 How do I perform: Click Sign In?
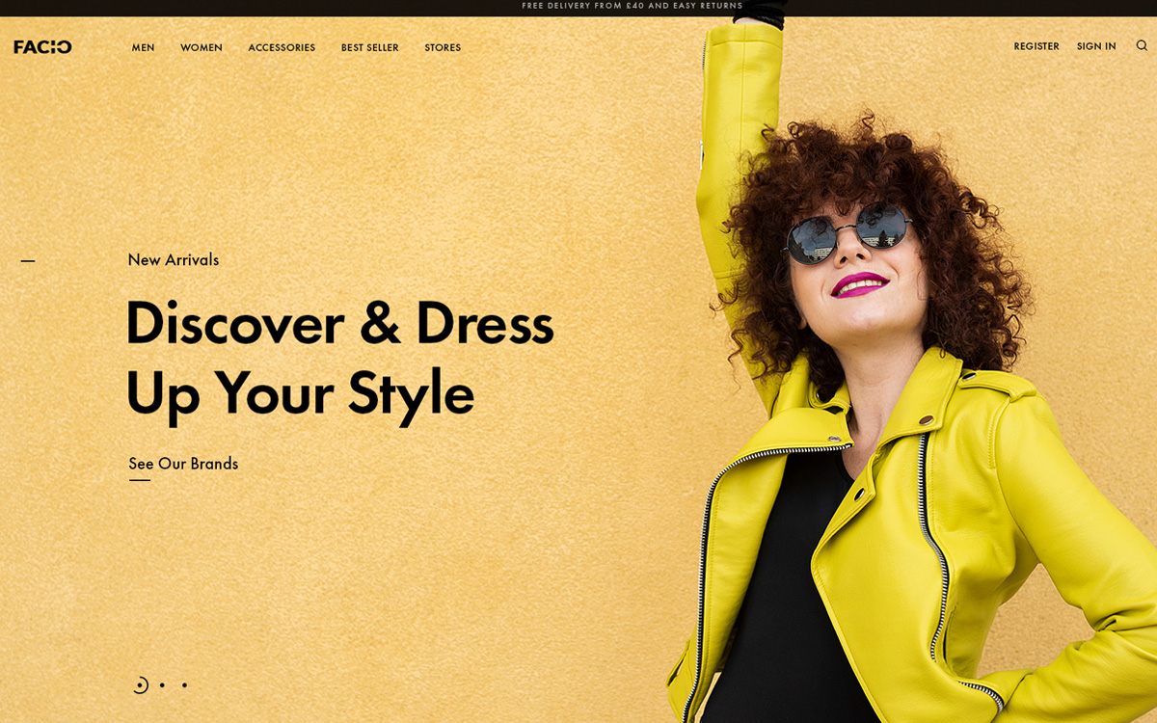click(x=1096, y=46)
